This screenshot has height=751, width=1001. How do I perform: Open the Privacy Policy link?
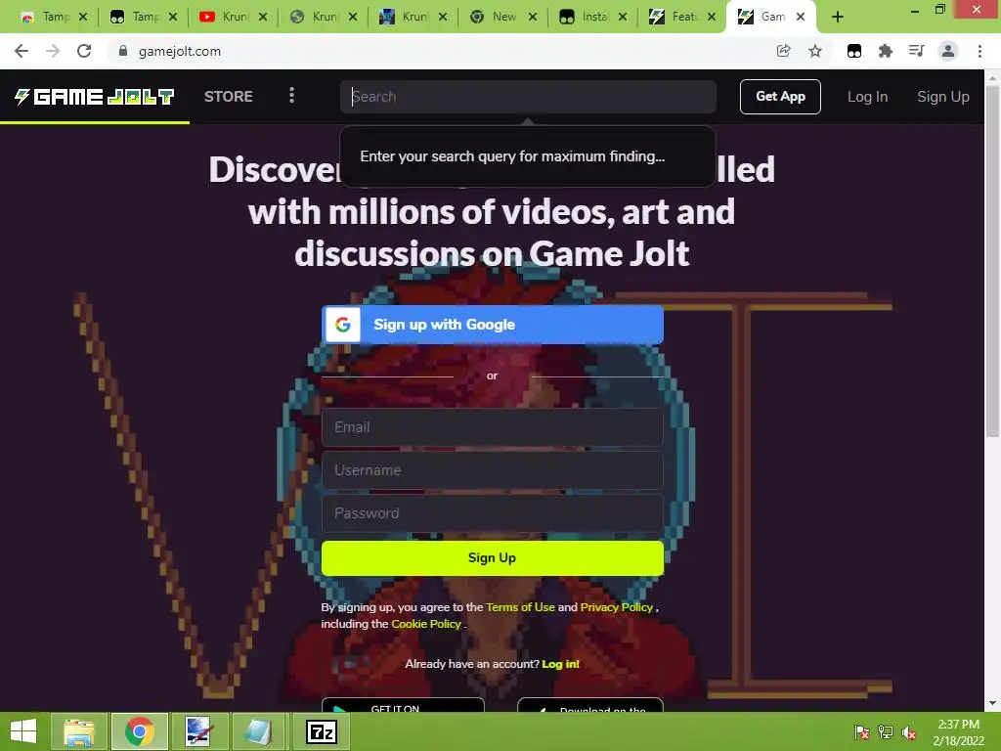pyautogui.click(x=616, y=607)
